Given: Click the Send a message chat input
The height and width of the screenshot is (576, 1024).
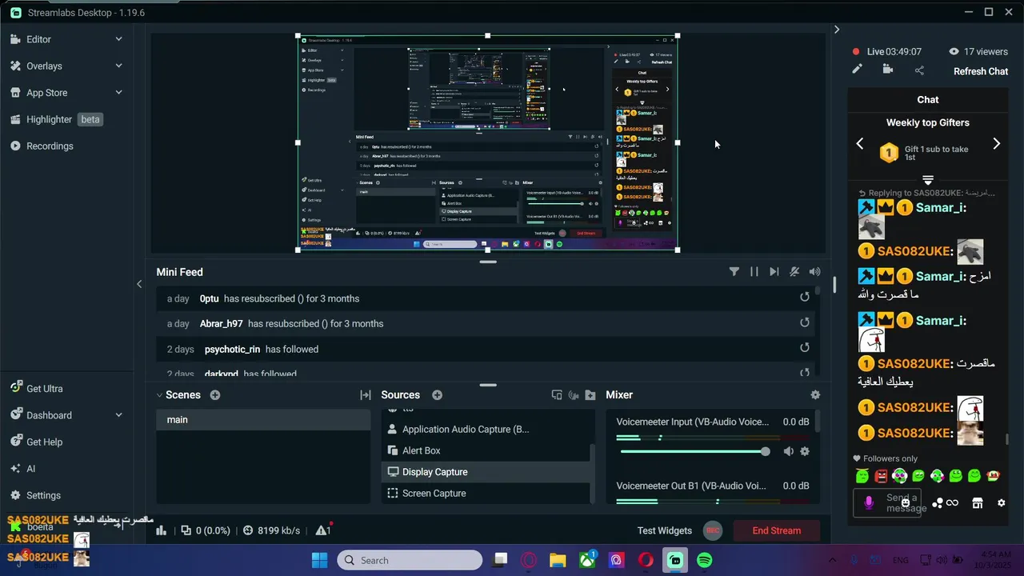Looking at the screenshot, I should 887,502.
